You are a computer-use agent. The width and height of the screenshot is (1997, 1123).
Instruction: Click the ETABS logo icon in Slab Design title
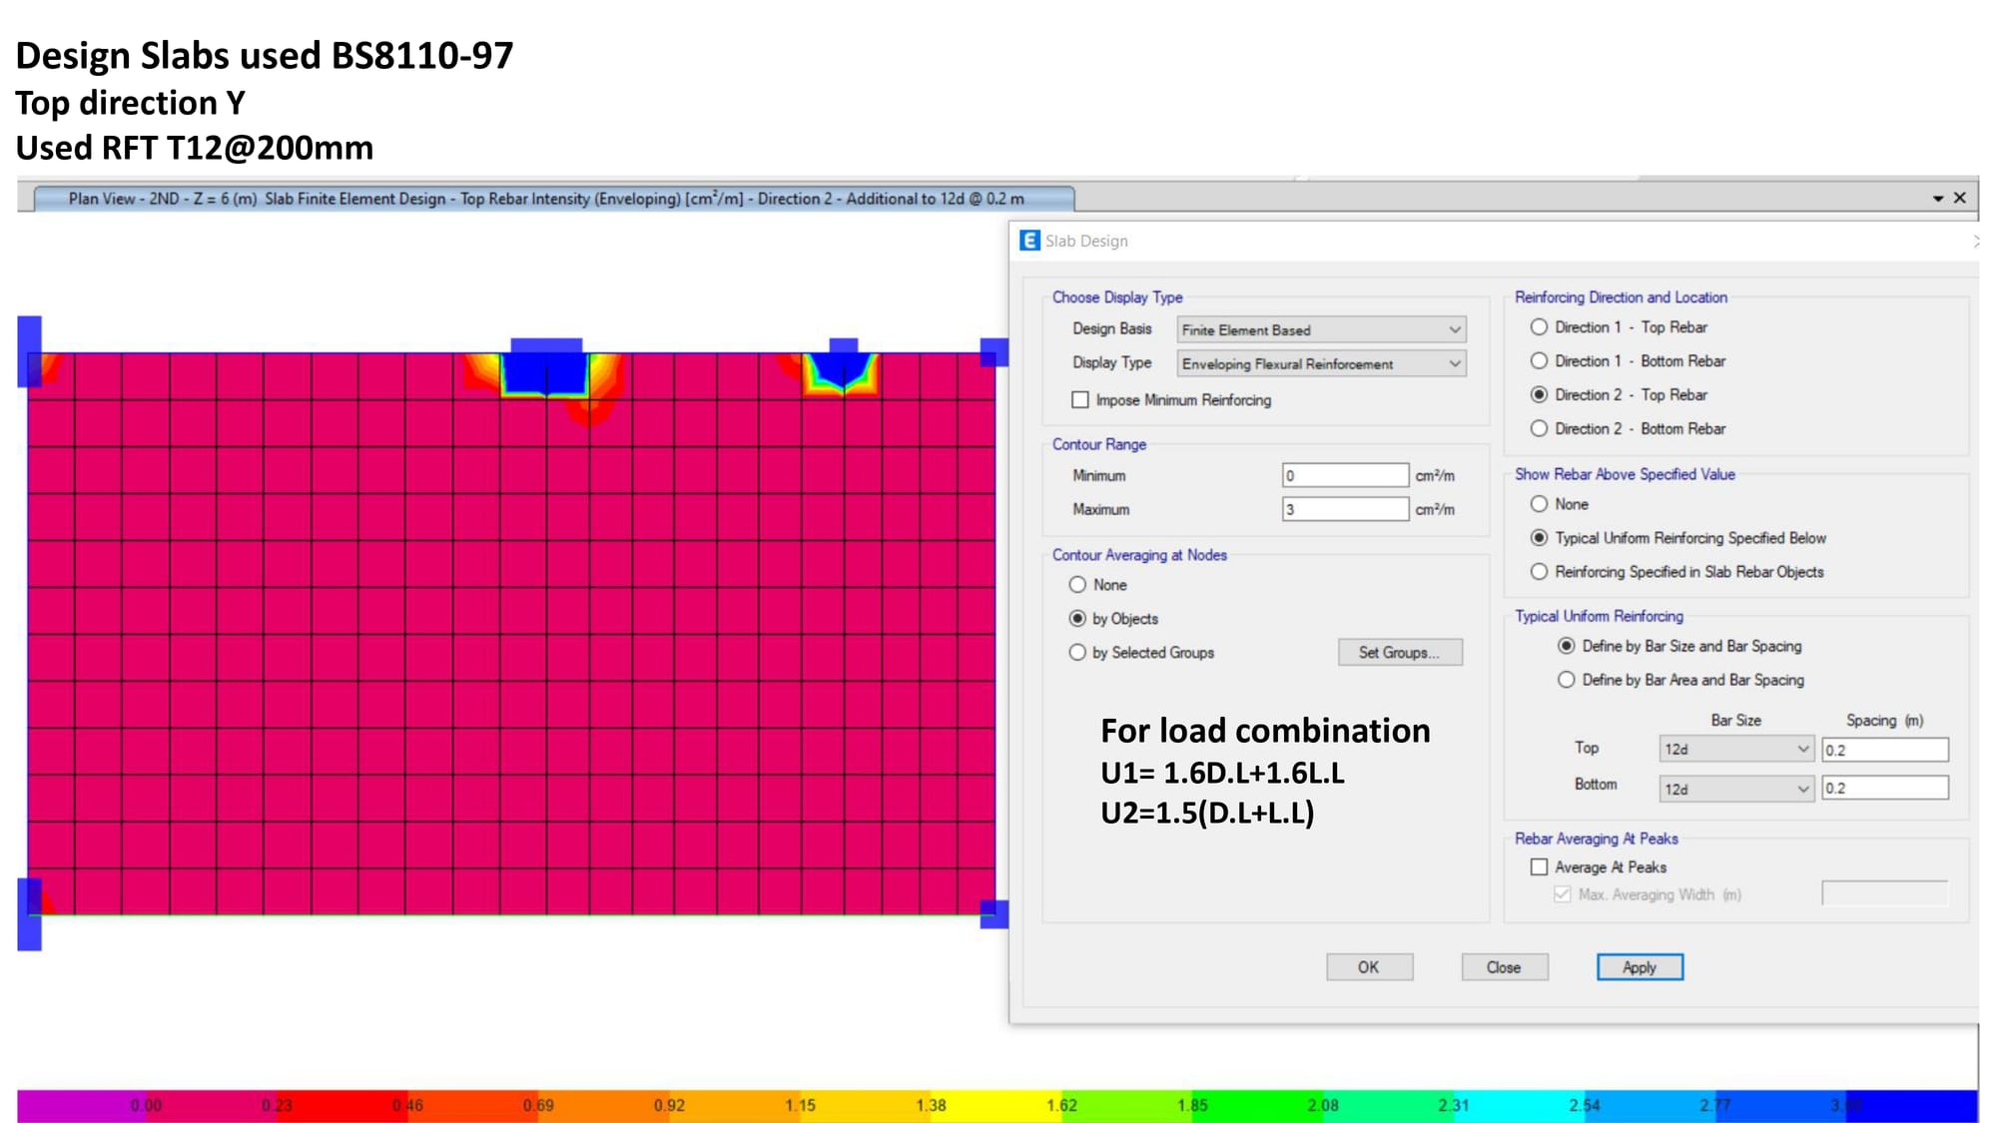(1028, 241)
